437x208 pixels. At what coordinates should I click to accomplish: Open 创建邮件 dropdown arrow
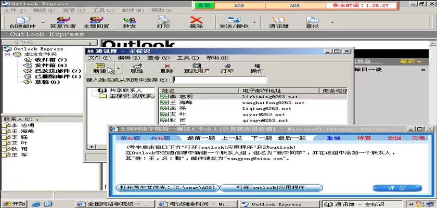click(x=43, y=22)
